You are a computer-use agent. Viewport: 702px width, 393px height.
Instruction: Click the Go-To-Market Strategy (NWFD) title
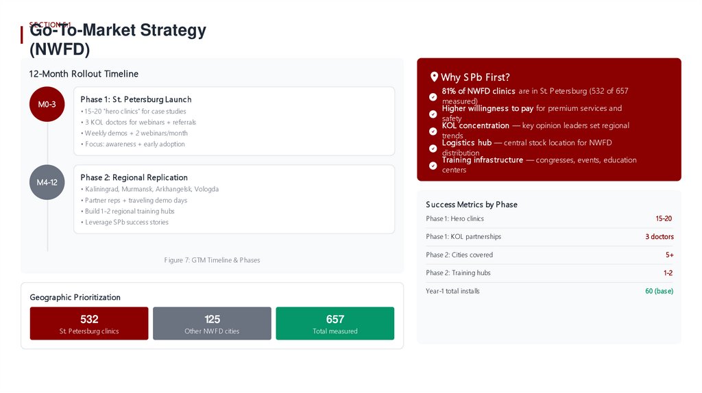118,40
